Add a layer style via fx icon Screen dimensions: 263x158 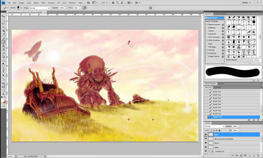237,156
